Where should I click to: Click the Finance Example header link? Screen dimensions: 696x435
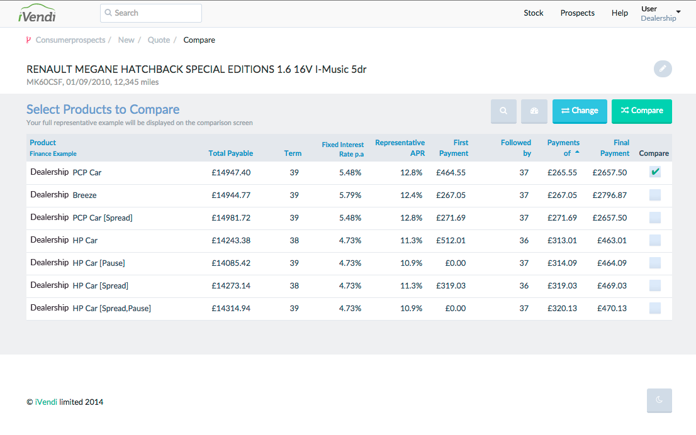click(x=53, y=153)
